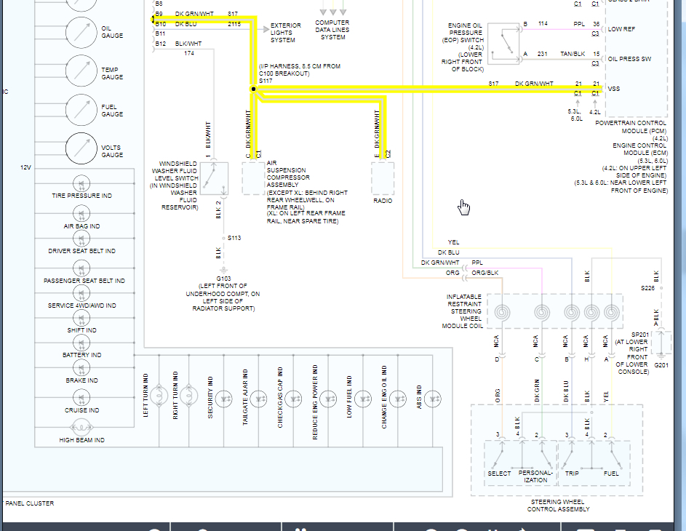Click the Radio connector box
The image size is (686, 531).
383,178
